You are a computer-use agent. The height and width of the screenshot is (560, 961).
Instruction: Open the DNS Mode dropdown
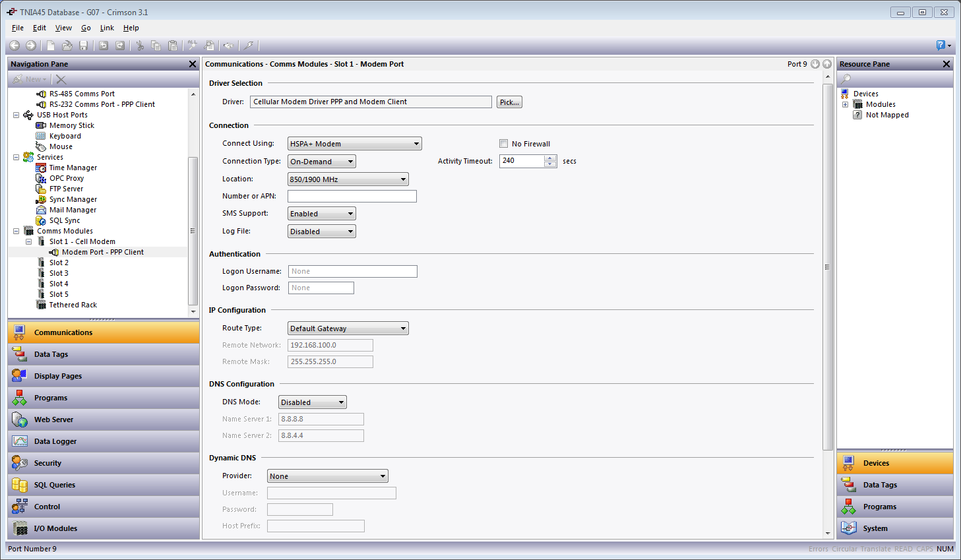pyautogui.click(x=313, y=402)
